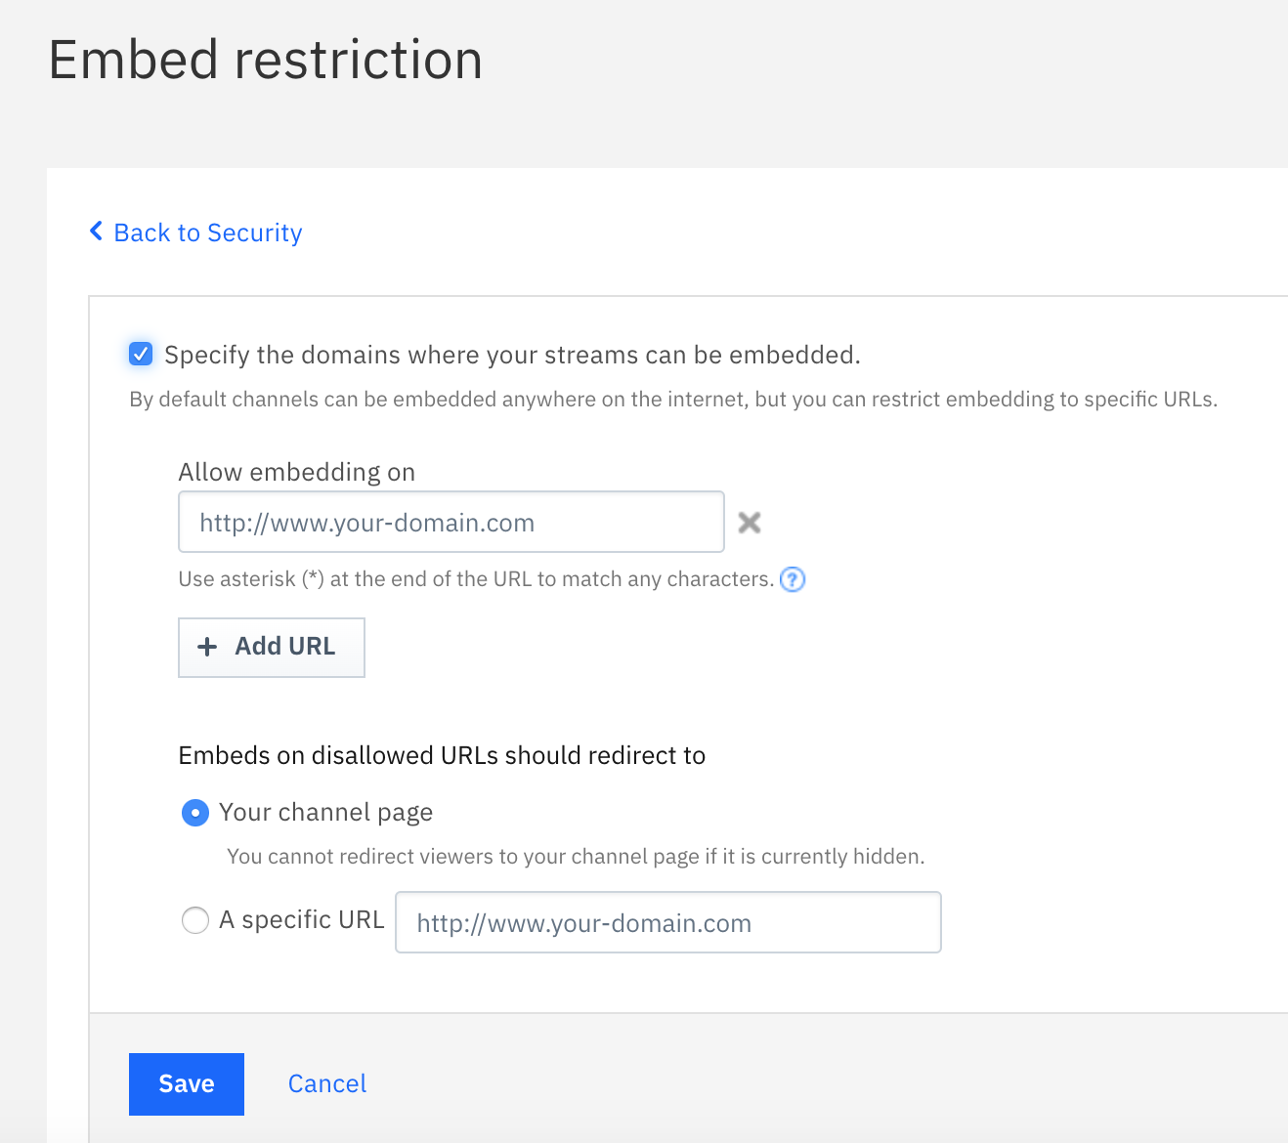Select A specific URL radio option

click(x=195, y=920)
